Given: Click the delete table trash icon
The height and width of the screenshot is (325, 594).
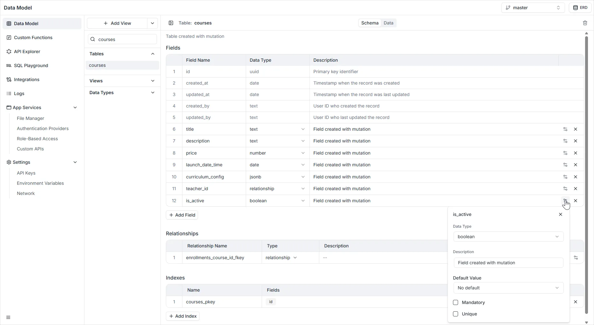Looking at the screenshot, I should pos(585,23).
